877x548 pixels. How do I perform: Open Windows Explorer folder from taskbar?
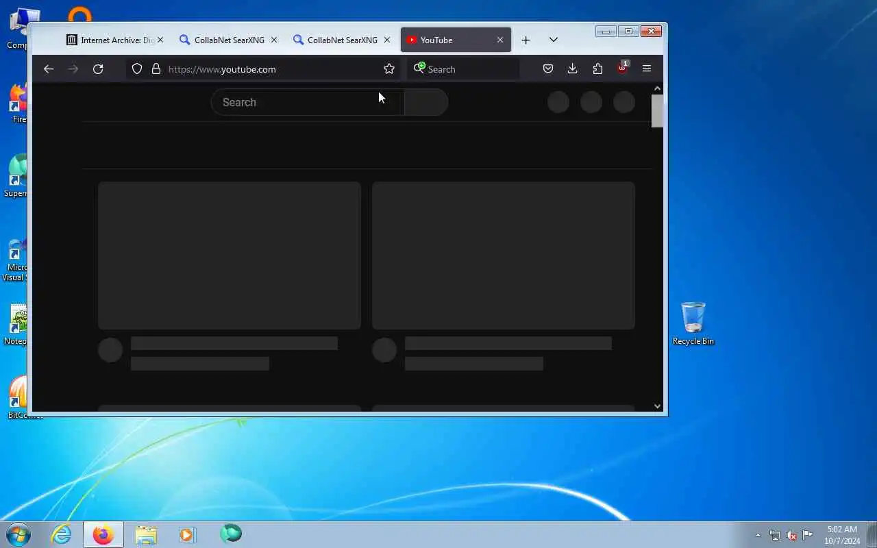coord(146,534)
